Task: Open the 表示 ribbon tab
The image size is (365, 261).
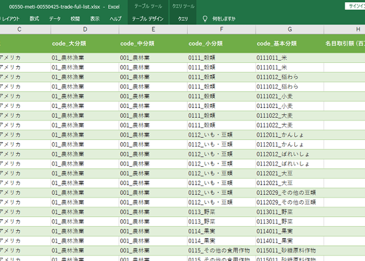Action: 95,19
